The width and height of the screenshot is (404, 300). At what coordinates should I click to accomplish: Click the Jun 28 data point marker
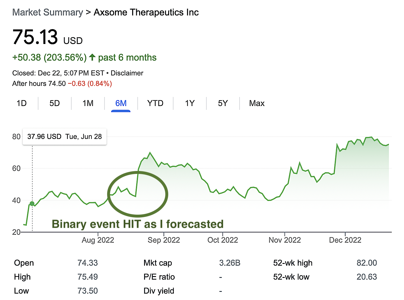32,204
